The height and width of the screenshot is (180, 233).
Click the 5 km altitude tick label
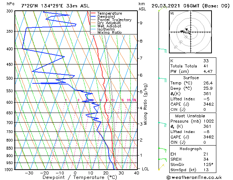141,92
